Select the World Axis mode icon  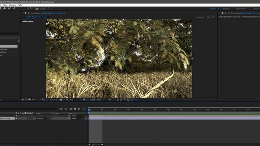(28, 9)
